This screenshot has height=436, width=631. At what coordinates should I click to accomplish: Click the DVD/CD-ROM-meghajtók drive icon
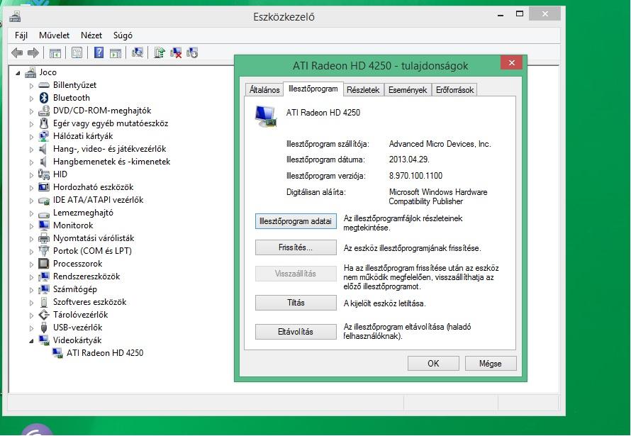pos(44,111)
